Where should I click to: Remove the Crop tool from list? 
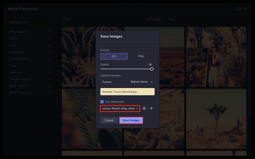coord(49,65)
